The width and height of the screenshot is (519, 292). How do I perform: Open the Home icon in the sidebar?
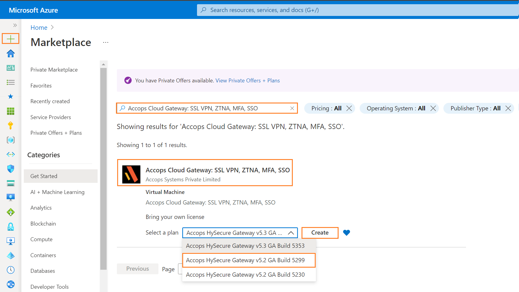tap(11, 54)
